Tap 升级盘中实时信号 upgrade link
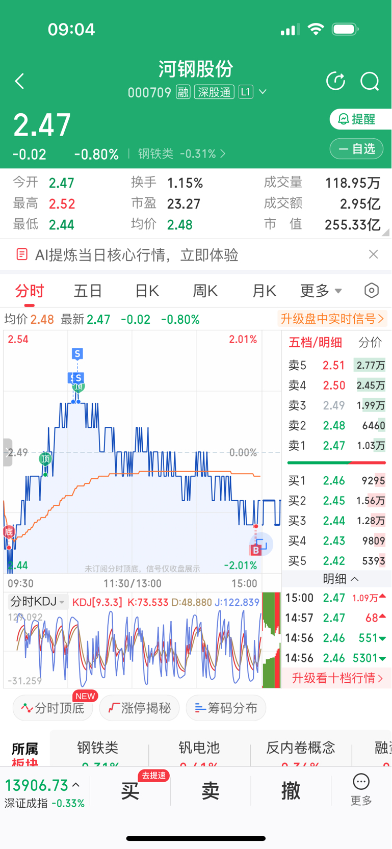Image resolution: width=392 pixels, height=849 pixels. click(x=332, y=319)
